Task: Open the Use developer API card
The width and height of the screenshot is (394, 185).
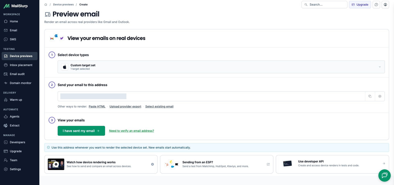Action: pyautogui.click(x=332, y=164)
